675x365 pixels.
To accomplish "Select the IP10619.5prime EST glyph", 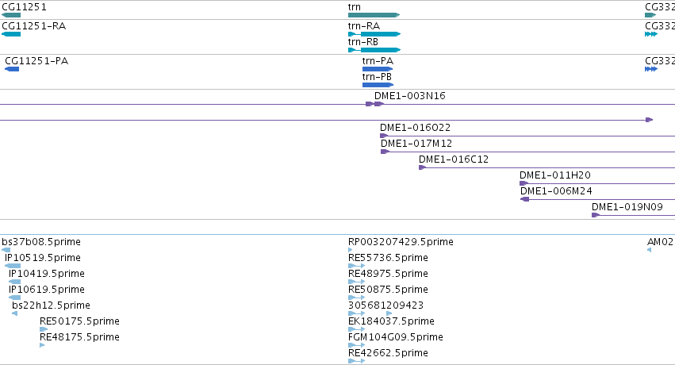I will point(14,298).
